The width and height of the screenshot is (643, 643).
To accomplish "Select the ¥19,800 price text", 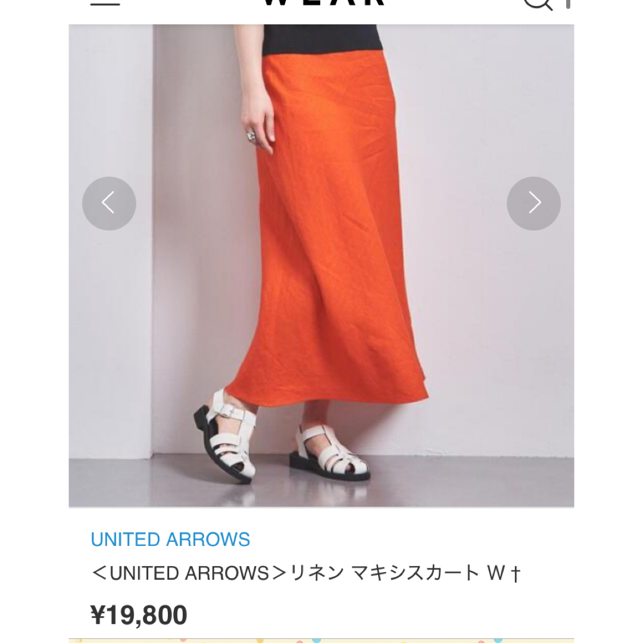I will click(x=139, y=614).
